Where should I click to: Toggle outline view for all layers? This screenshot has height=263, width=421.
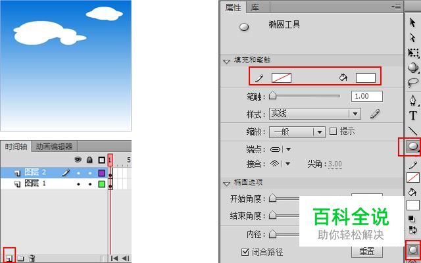click(101, 160)
